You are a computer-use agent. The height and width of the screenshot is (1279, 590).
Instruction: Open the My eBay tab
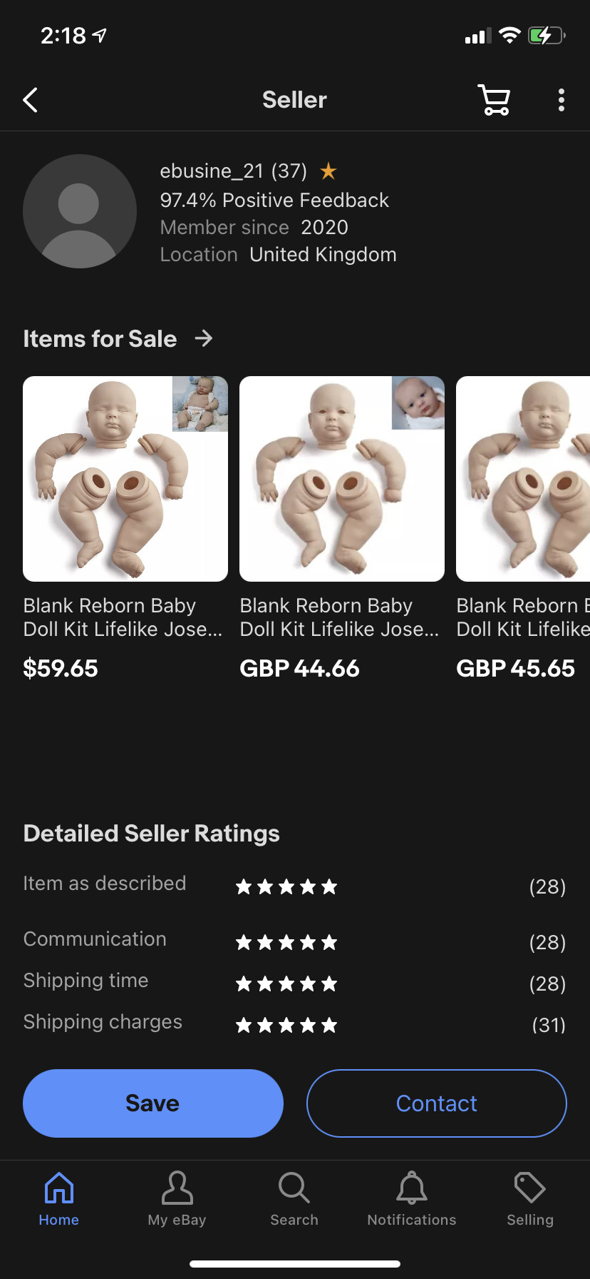click(177, 1199)
